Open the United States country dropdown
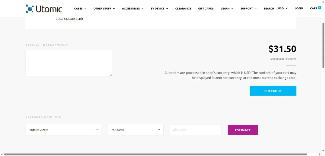This screenshot has height=156, width=325. tap(63, 130)
